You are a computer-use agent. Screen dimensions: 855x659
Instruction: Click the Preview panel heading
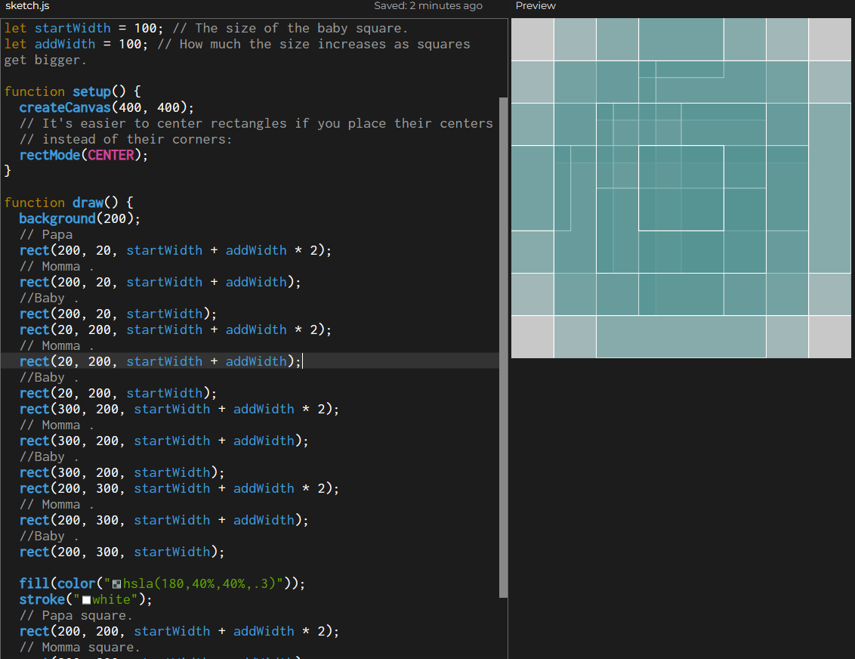(536, 6)
